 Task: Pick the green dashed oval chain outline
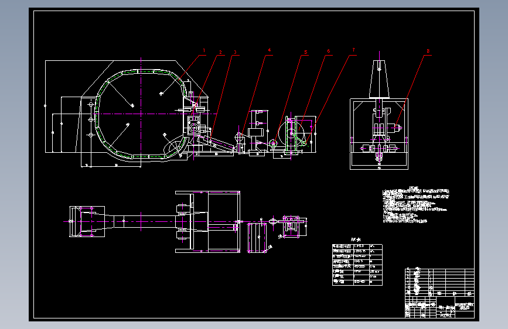(x=142, y=114)
